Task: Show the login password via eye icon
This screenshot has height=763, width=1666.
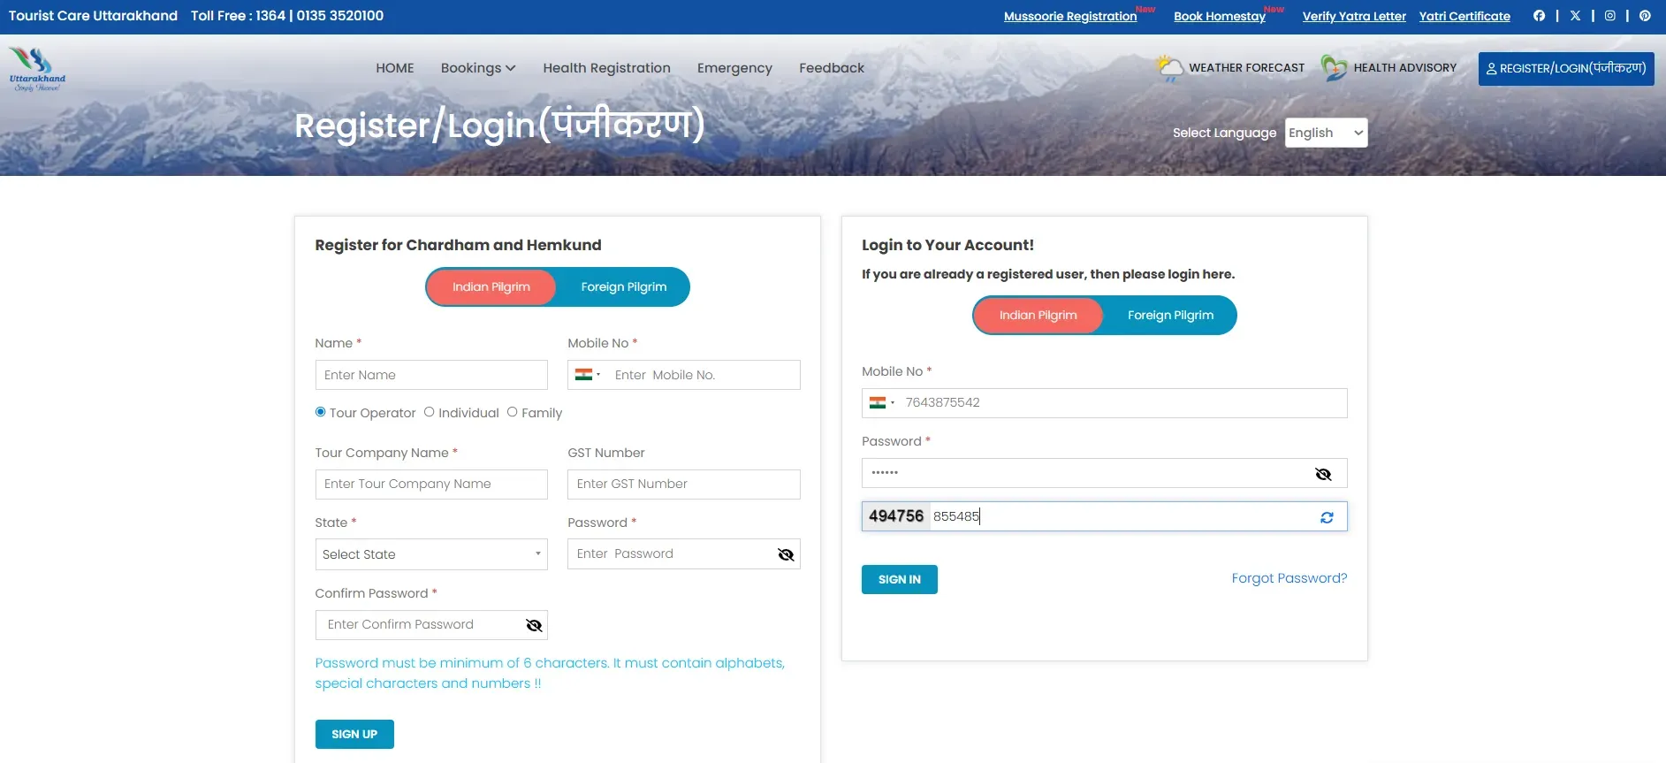Action: pyautogui.click(x=1323, y=474)
